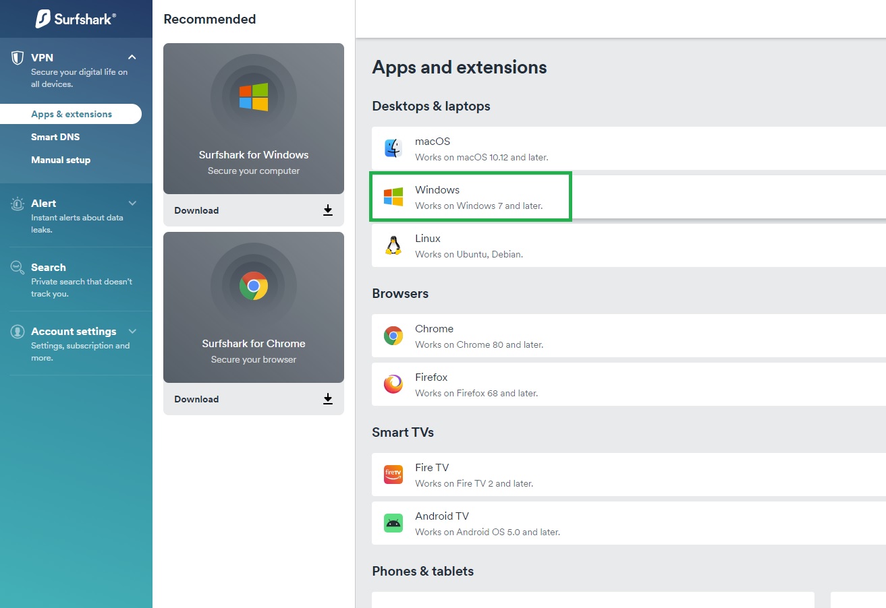Click the Chrome browser icon in list

click(x=393, y=336)
